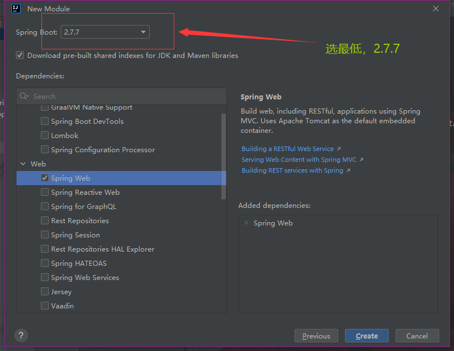Check the Rest Repositories checkbox
This screenshot has width=454, height=351.
45,220
